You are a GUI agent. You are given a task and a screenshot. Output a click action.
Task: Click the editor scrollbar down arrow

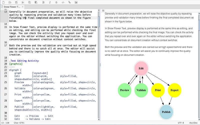(98, 120)
